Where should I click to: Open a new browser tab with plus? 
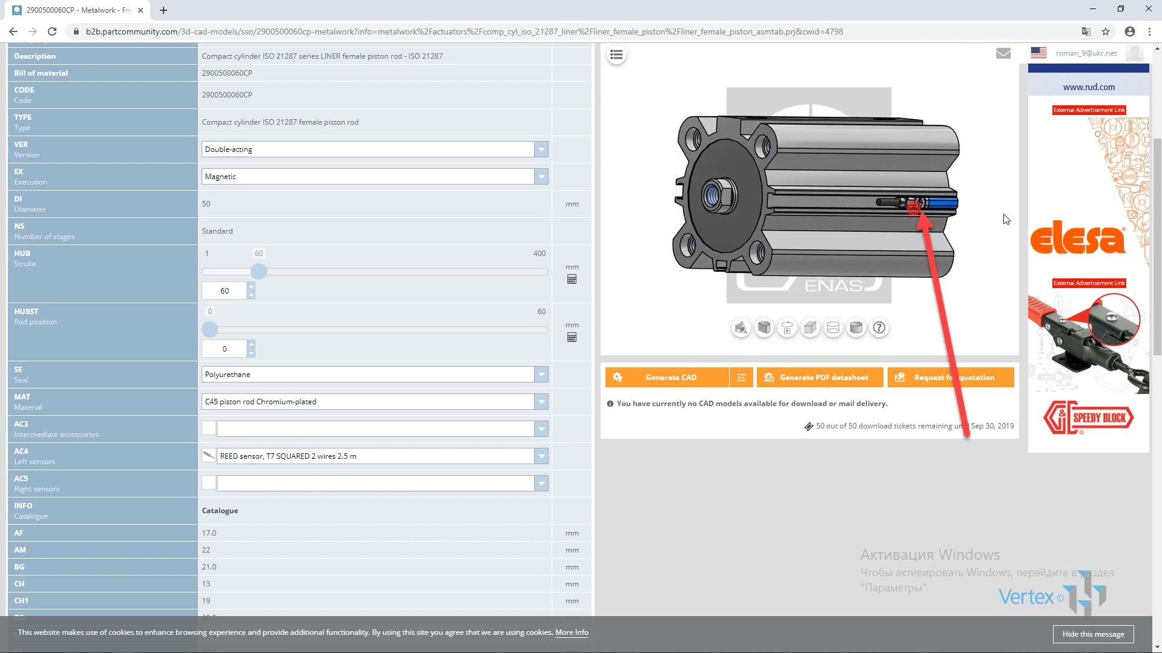163,10
